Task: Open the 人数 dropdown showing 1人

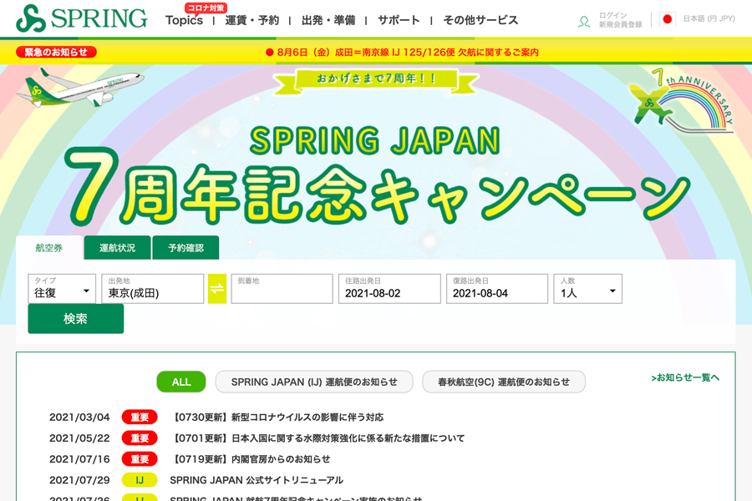Action: [x=588, y=289]
